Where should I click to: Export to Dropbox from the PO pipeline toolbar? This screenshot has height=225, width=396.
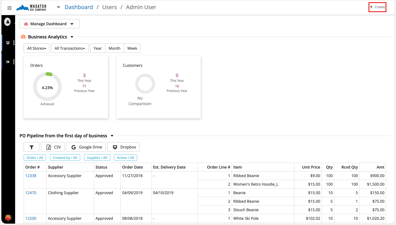(123, 147)
